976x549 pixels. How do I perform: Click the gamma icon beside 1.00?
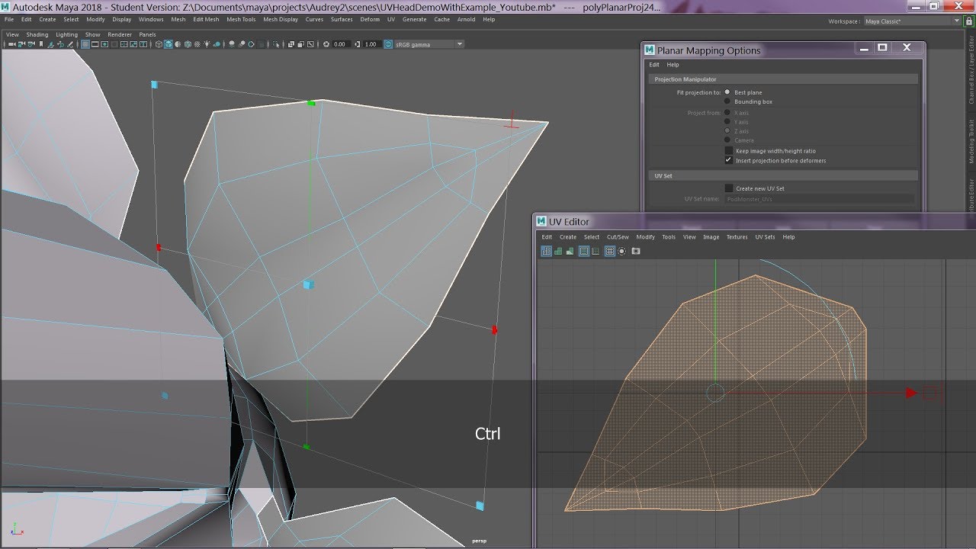[x=357, y=44]
